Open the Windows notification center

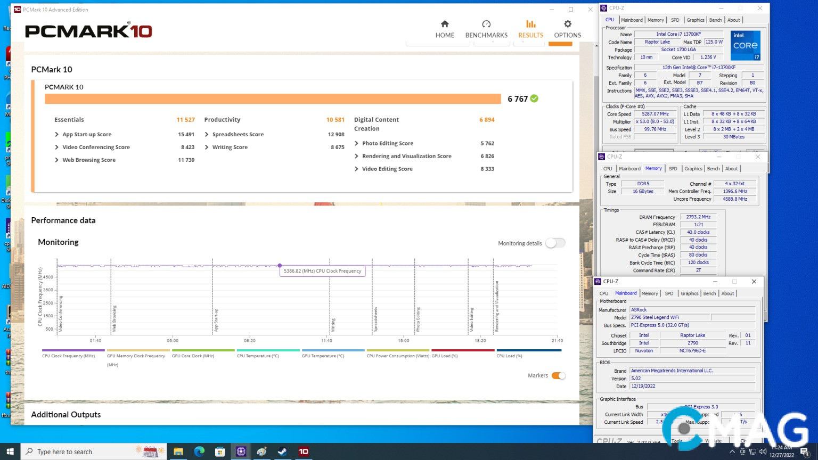[805, 451]
